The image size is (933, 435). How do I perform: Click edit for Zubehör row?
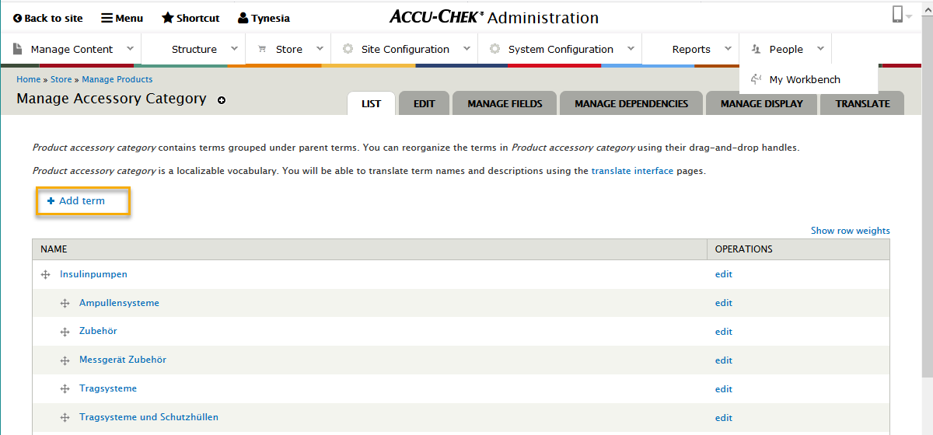724,332
